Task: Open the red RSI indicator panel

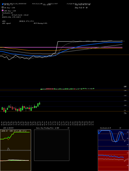Action: [113, 161]
